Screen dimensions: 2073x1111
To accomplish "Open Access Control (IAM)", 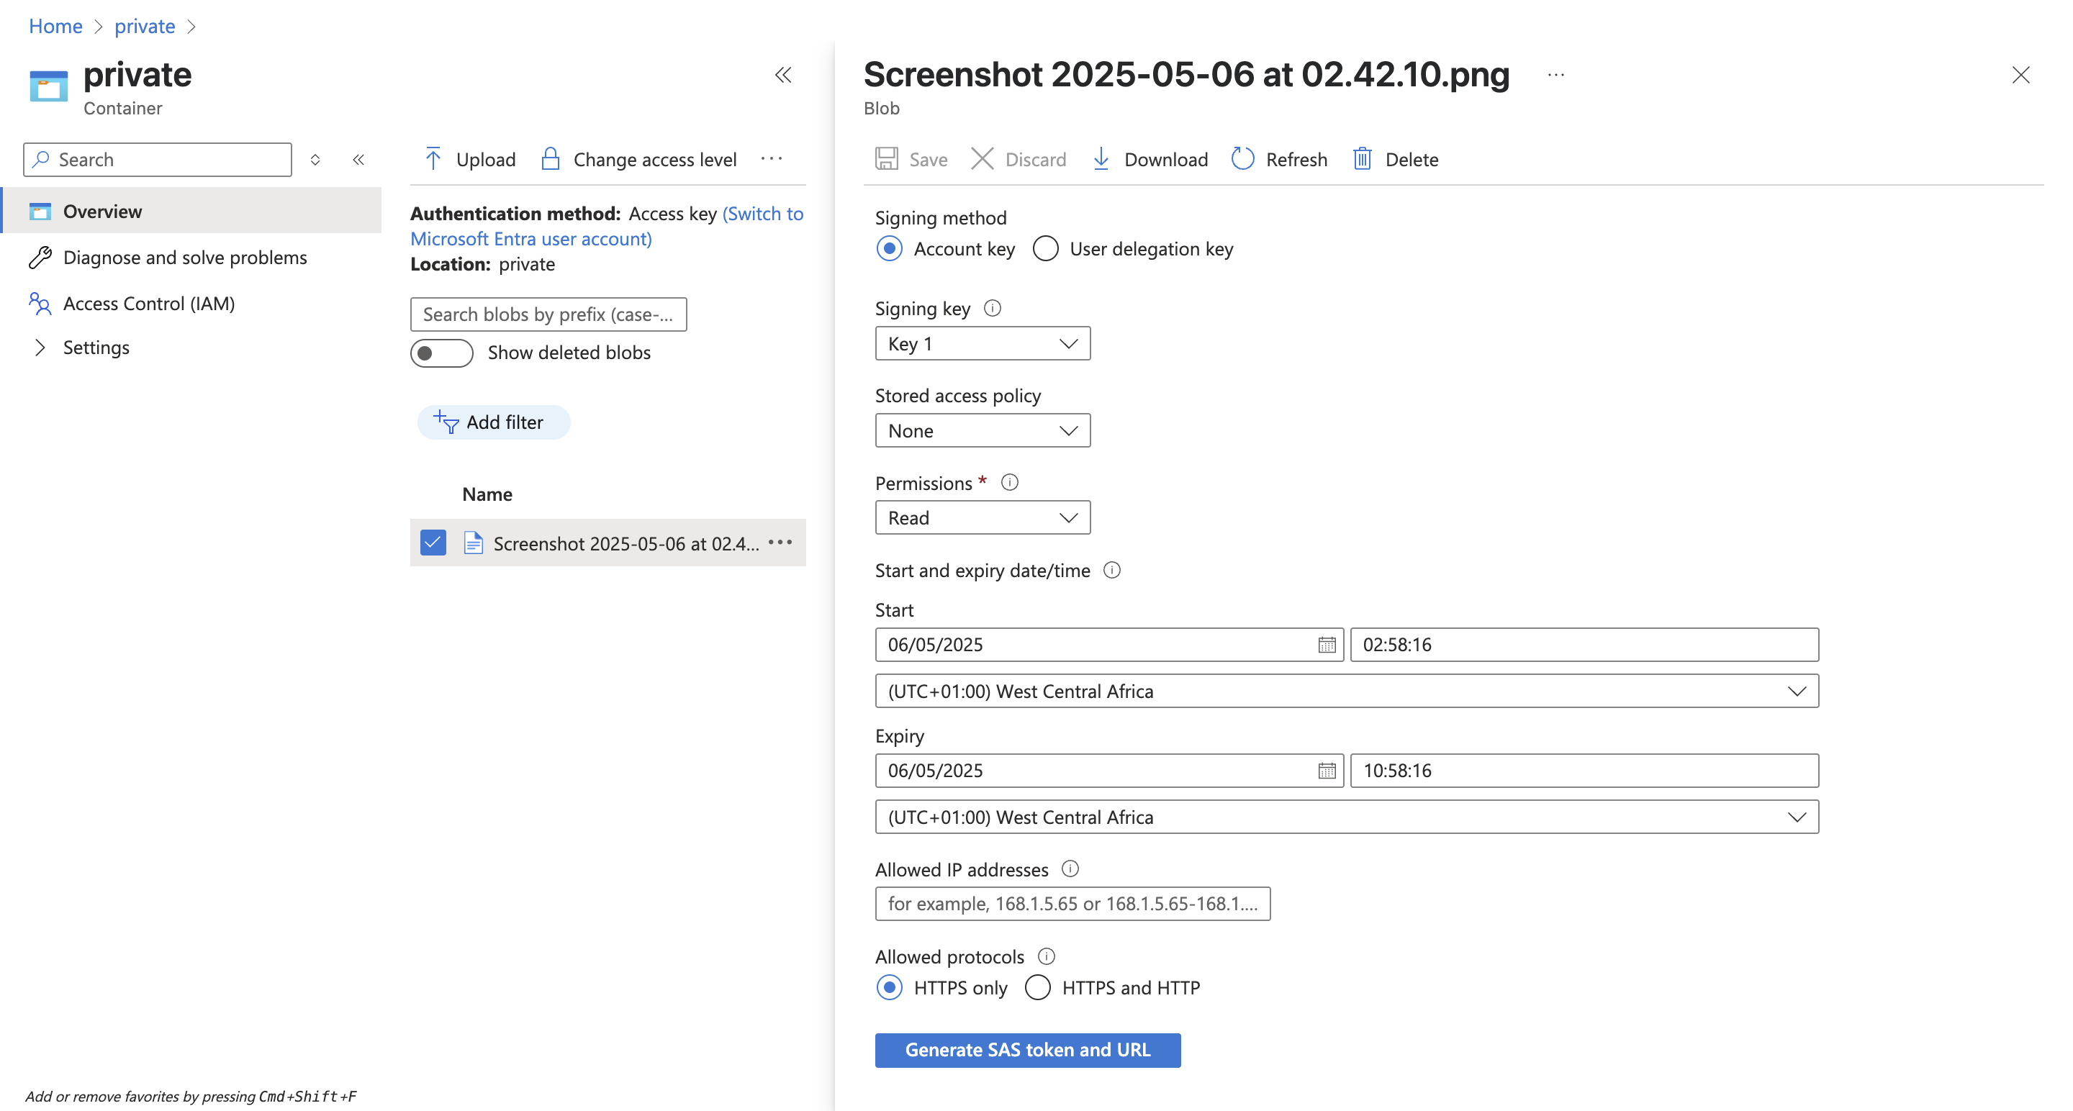I will pos(149,303).
